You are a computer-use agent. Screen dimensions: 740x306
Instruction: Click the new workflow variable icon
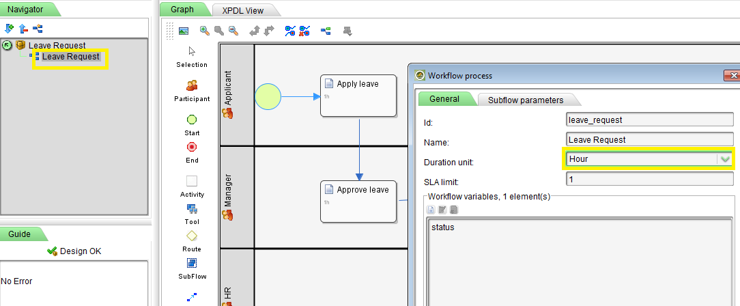pyautogui.click(x=431, y=209)
